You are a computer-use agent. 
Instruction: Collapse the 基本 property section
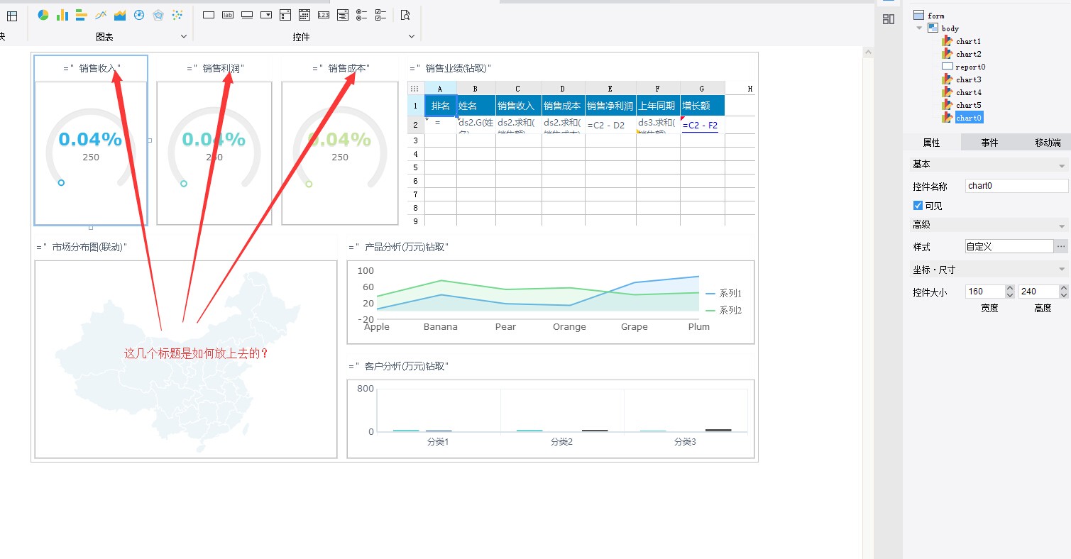(x=1062, y=165)
